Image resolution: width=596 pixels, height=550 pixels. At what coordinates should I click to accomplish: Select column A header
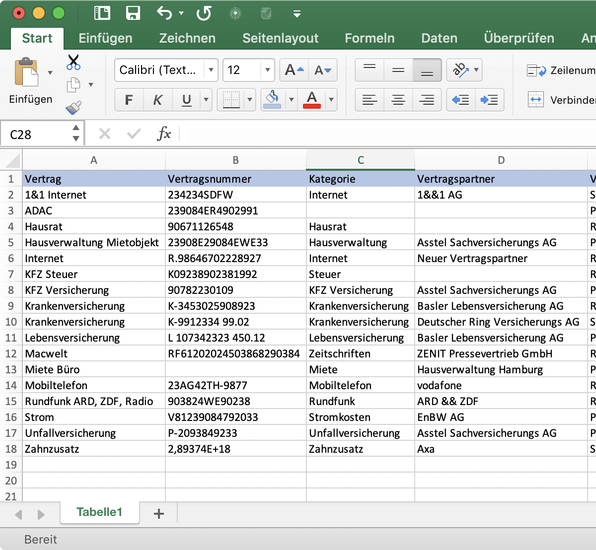[94, 160]
